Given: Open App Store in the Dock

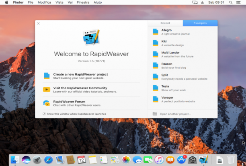Looking at the screenshot, I should 181,160.
